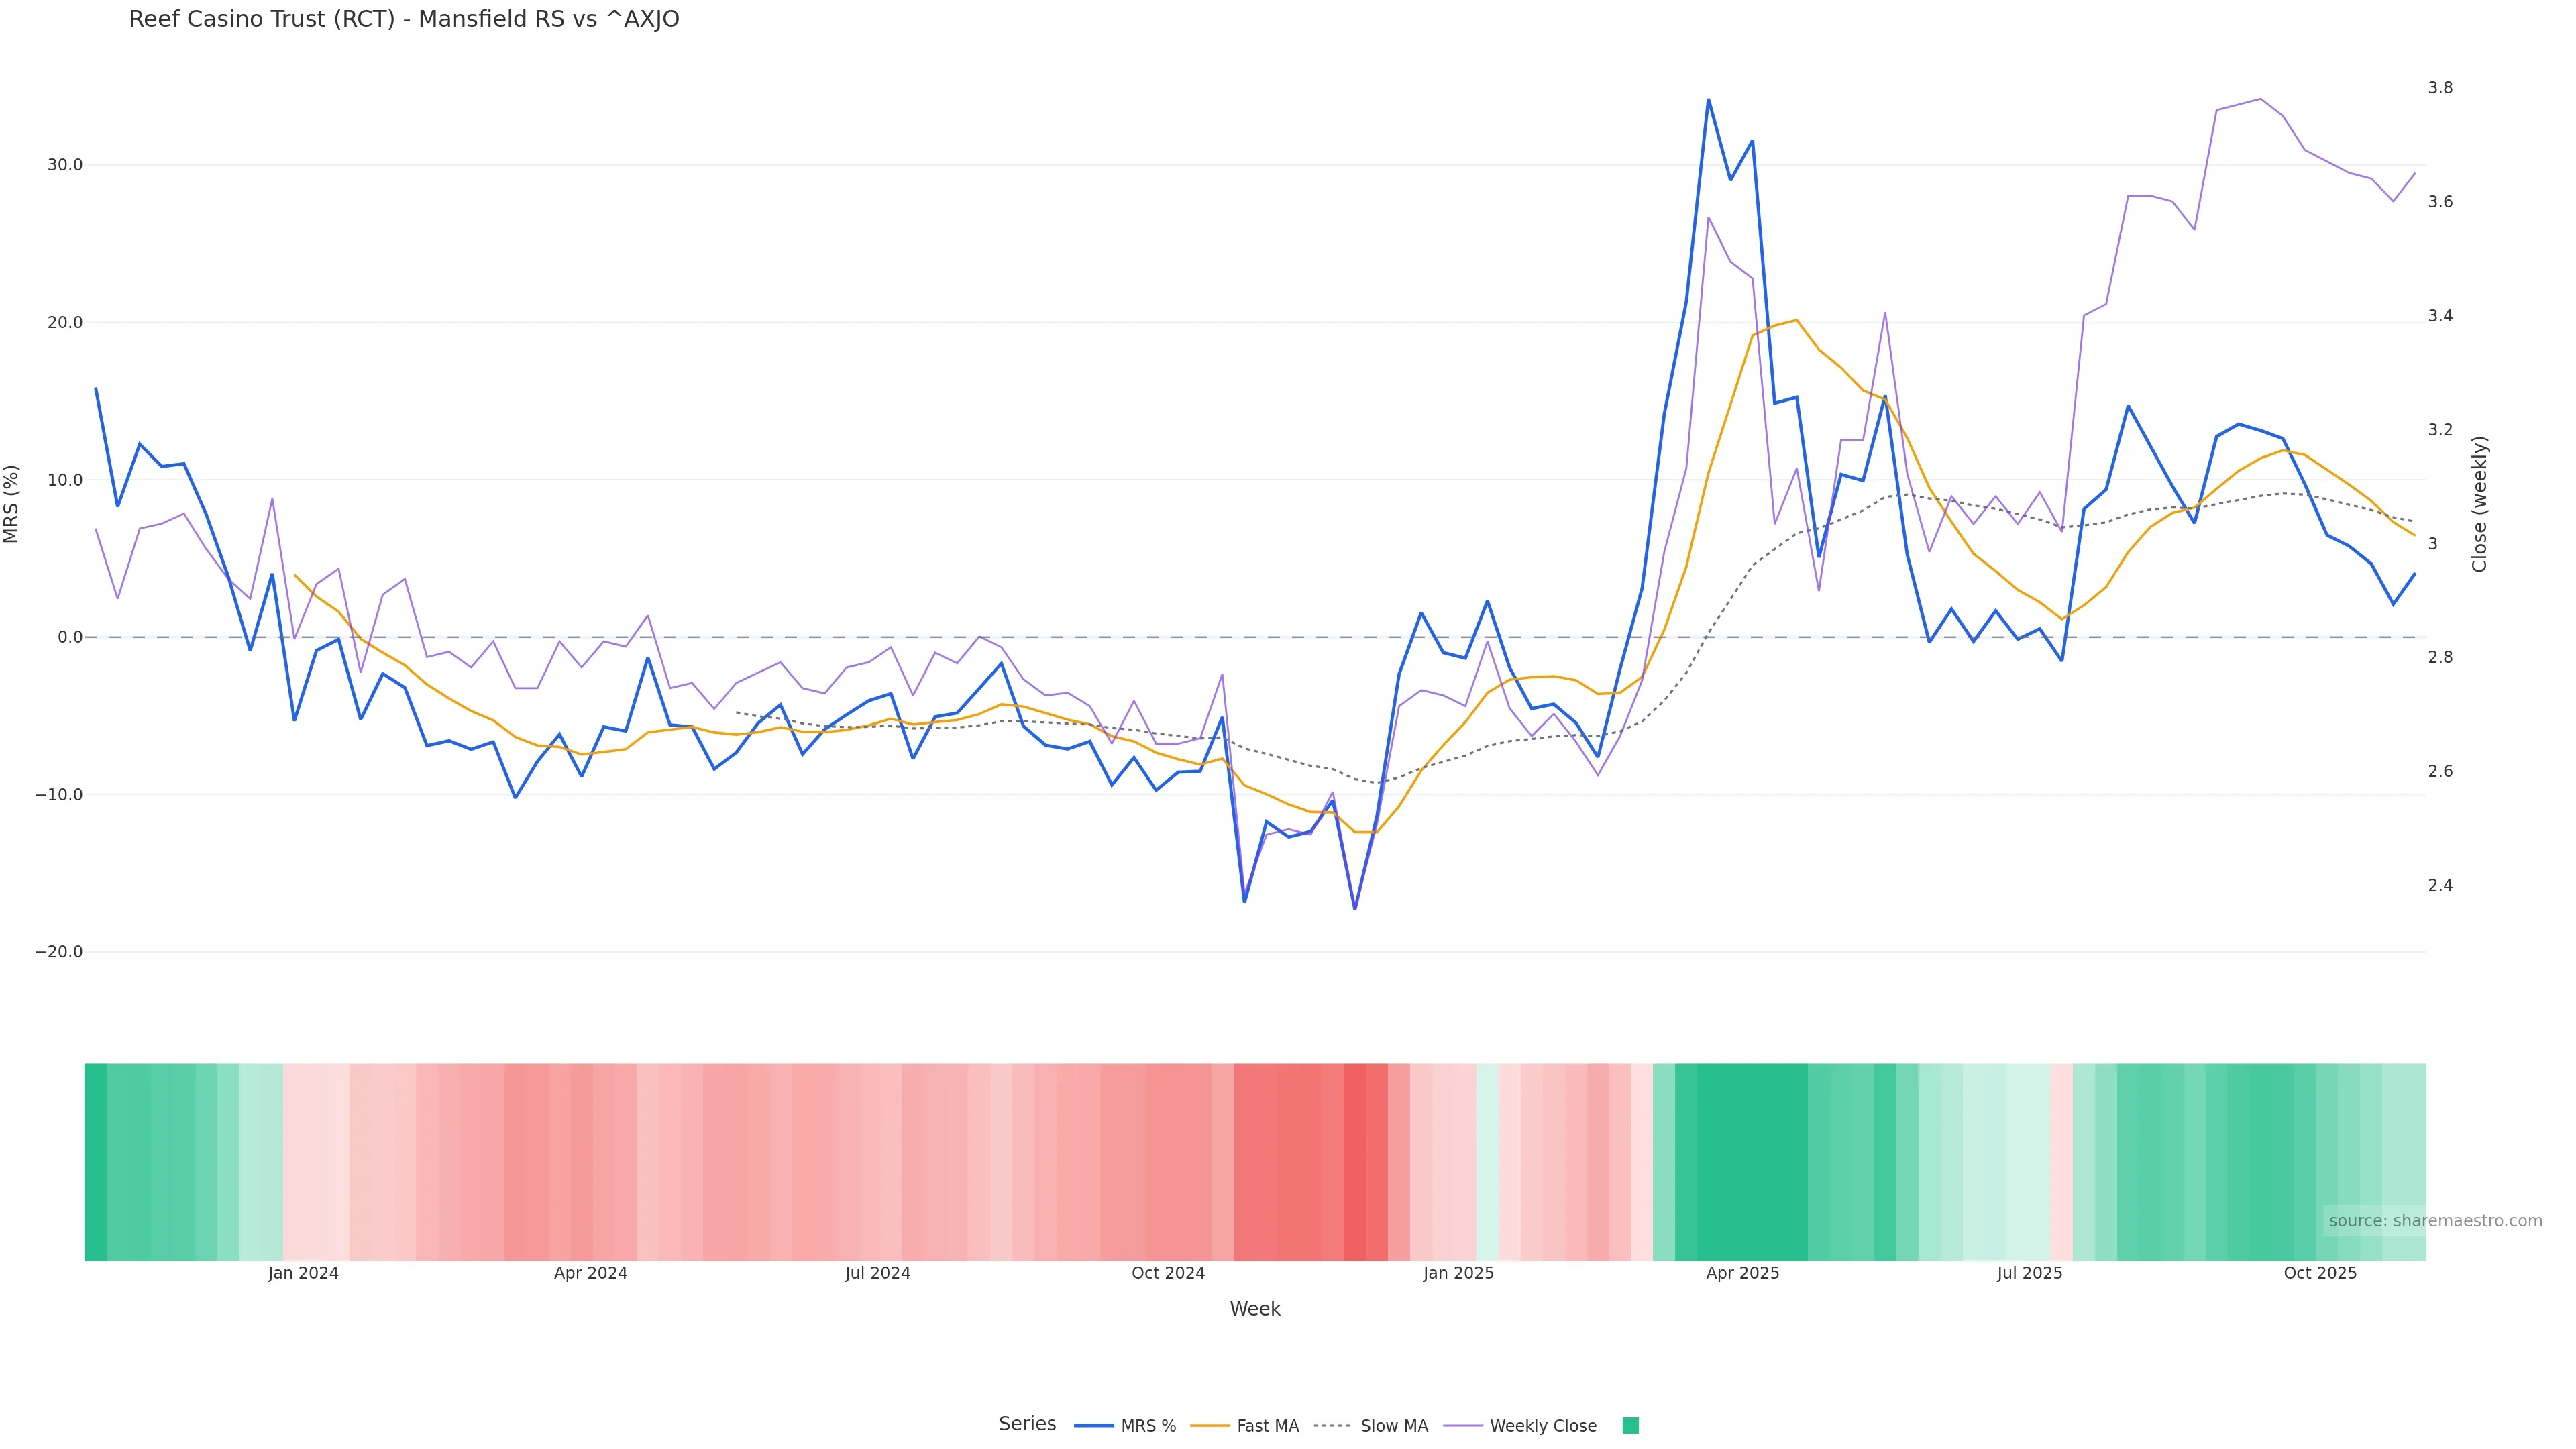The width and height of the screenshot is (2576, 1449).
Task: Click the blue MRS % legend line icon
Action: click(1094, 1426)
